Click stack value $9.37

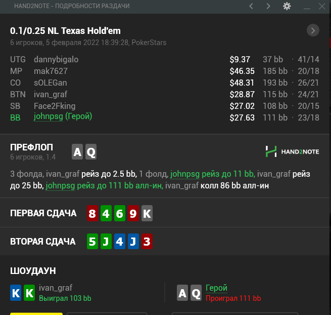click(240, 59)
